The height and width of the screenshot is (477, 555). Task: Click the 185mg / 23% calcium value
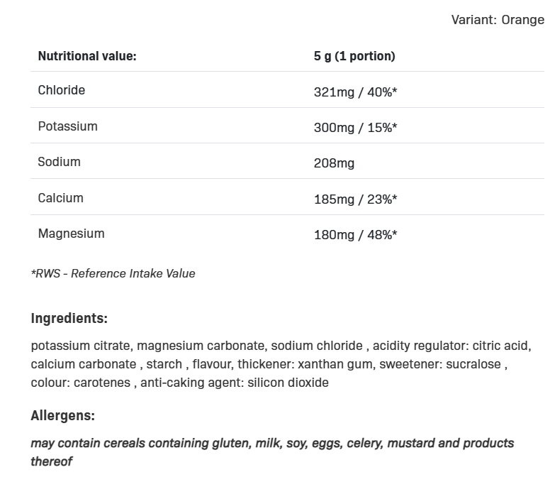355,199
